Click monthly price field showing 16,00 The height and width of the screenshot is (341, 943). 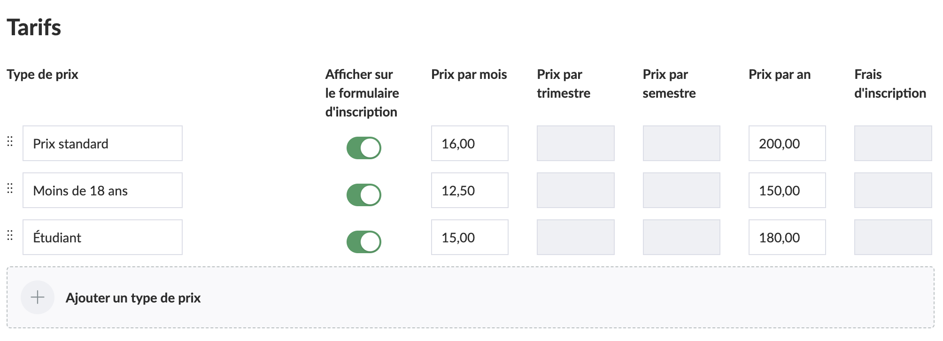[470, 143]
